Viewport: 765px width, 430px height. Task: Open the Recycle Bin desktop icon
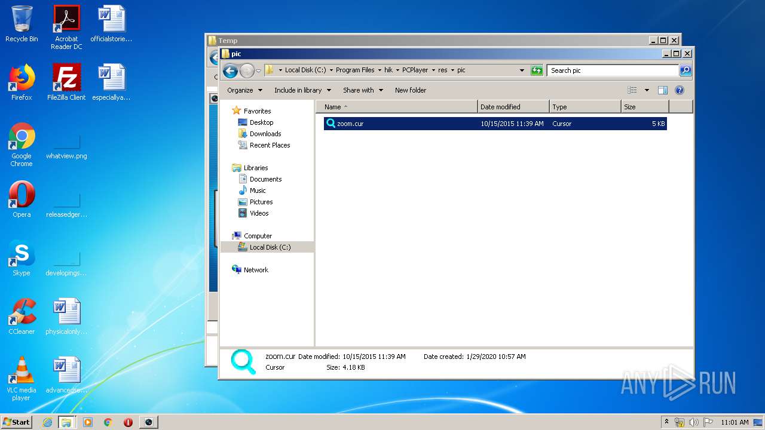pos(22,24)
